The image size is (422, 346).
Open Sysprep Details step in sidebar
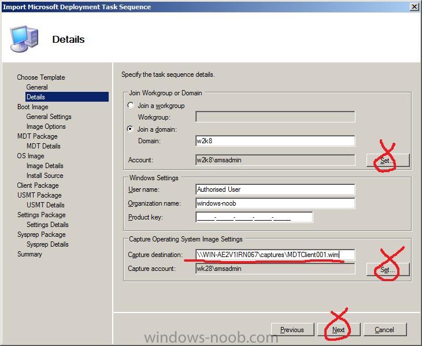pos(47,244)
